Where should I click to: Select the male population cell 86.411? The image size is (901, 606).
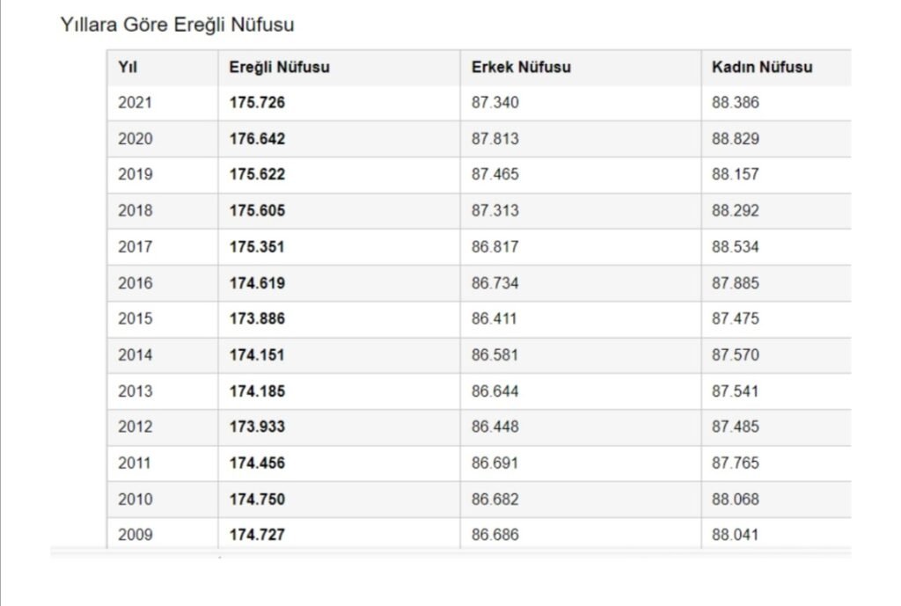point(494,318)
